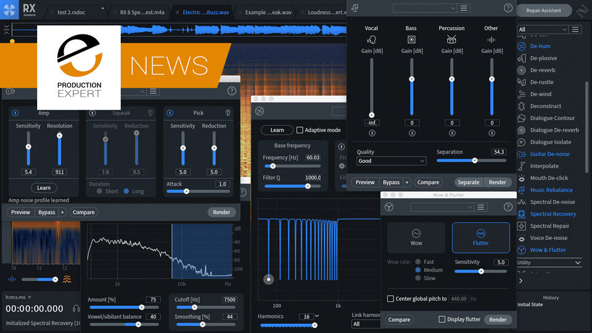Open the Wow & Flutter preset dropdown

(442, 207)
